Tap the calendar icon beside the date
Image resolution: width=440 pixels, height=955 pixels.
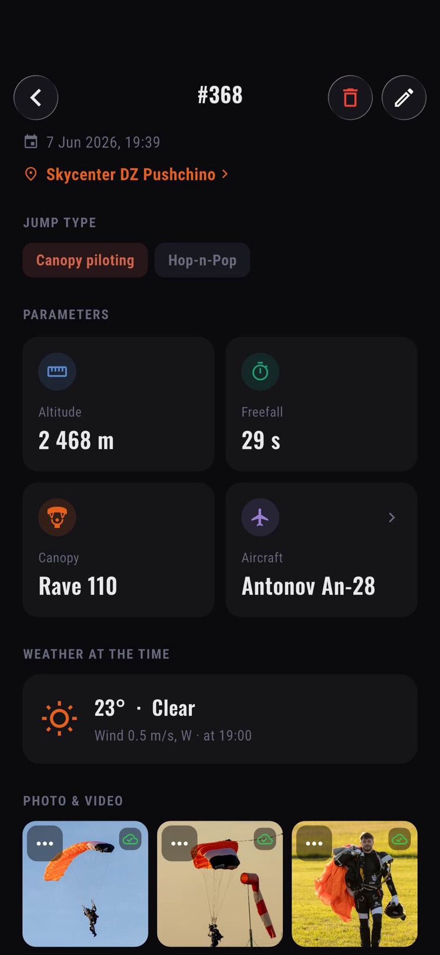(31, 142)
